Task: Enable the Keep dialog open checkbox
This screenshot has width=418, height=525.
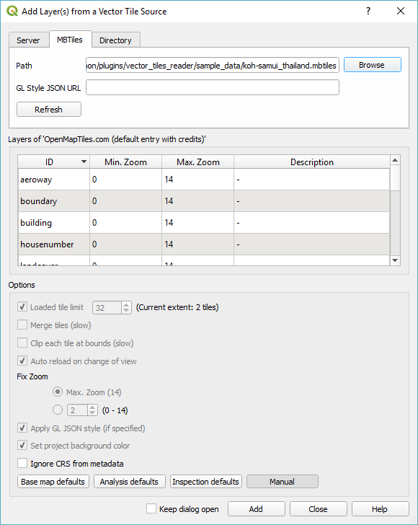Action: 151,508
